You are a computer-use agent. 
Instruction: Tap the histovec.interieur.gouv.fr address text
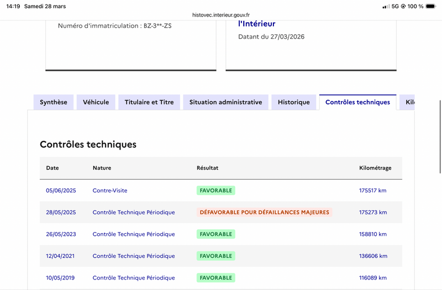pos(221,17)
